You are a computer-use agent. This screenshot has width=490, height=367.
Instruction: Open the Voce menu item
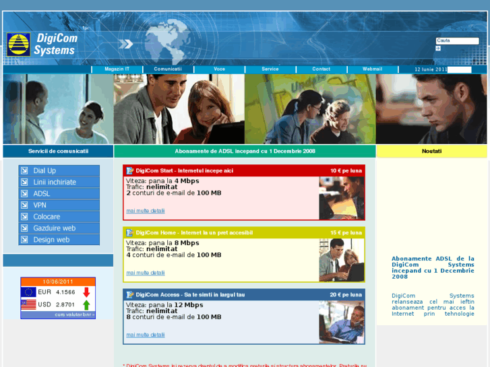tap(219, 69)
